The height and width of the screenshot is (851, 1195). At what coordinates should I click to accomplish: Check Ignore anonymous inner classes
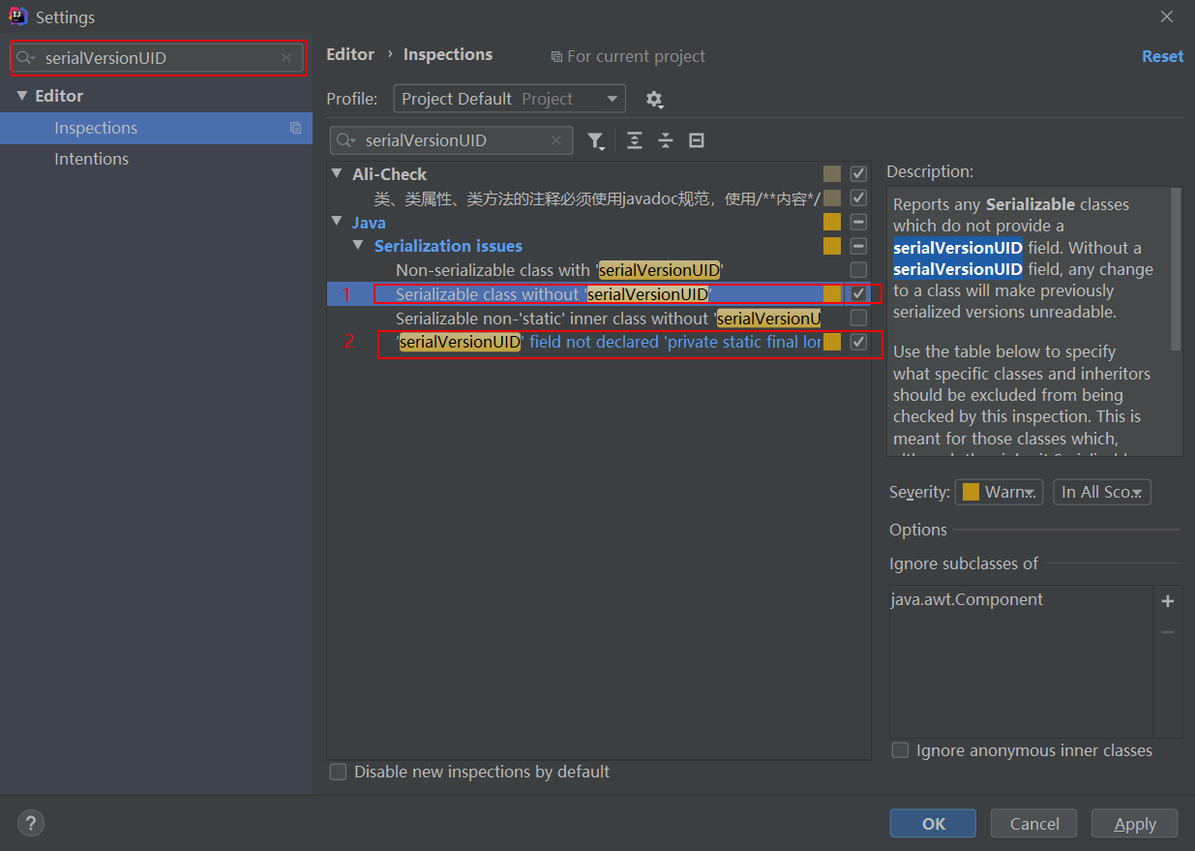(x=900, y=750)
